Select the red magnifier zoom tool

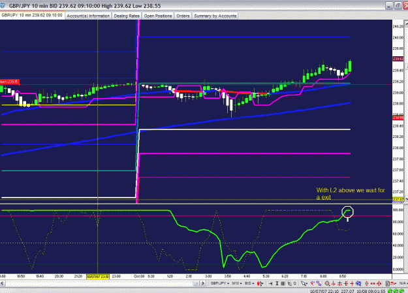327,283
